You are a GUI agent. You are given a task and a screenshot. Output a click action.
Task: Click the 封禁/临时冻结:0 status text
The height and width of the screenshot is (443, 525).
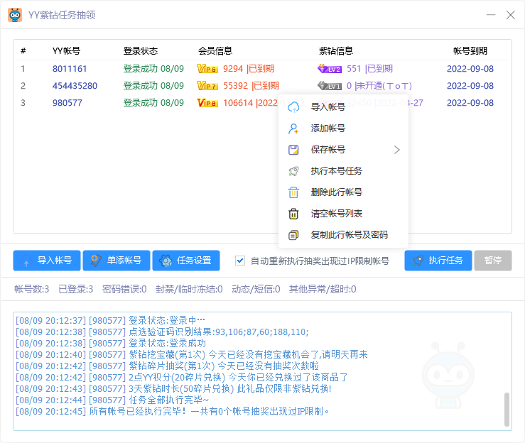click(x=189, y=289)
